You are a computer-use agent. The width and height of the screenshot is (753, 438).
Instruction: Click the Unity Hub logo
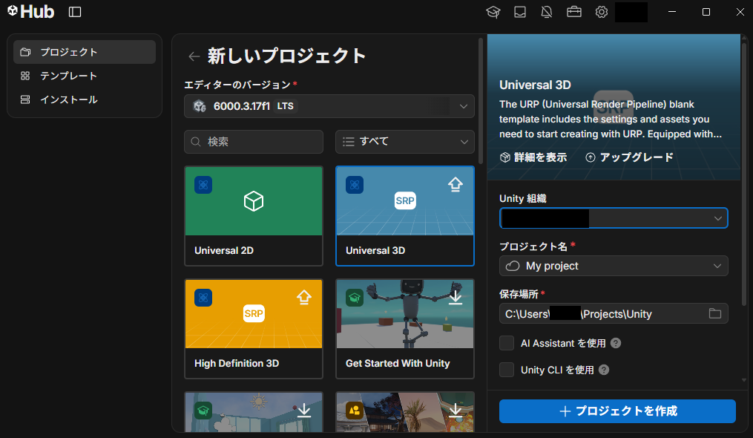[x=30, y=12]
